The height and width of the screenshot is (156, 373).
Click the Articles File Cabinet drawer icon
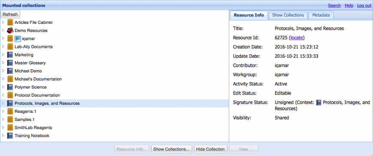(x=10, y=23)
